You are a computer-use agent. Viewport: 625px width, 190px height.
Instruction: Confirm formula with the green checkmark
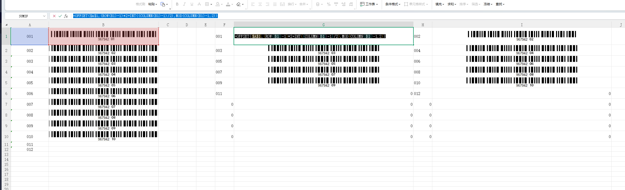point(60,16)
